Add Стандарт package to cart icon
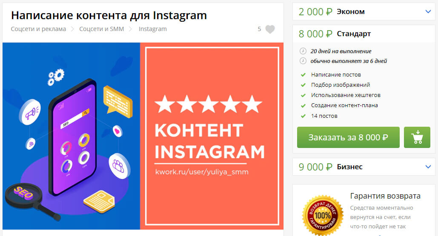Image resolution: width=438 pixels, height=236 pixels. 417,137
